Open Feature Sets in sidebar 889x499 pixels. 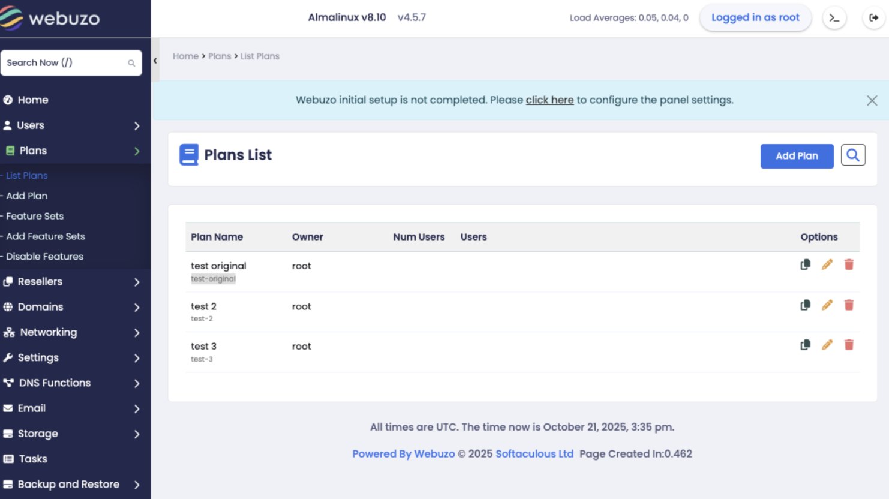[35, 216]
